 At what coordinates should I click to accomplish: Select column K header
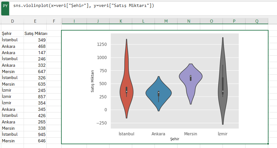pyautogui.click(x=121, y=21)
